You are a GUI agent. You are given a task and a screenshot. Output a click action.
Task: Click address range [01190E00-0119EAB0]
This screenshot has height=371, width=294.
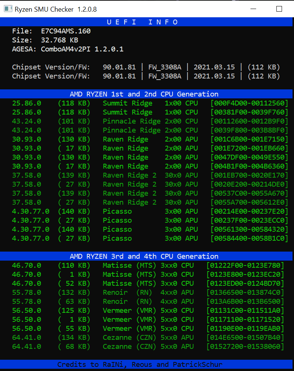pos(245,328)
